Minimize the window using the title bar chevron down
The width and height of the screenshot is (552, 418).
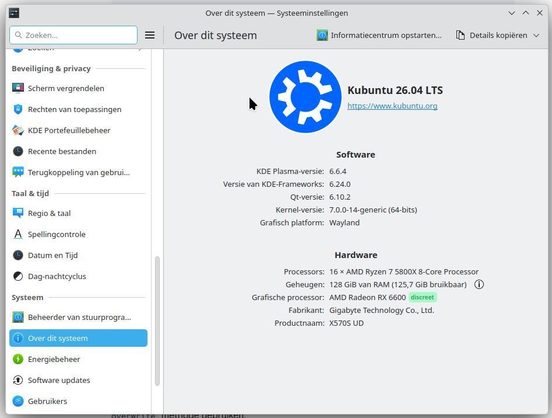[512, 13]
